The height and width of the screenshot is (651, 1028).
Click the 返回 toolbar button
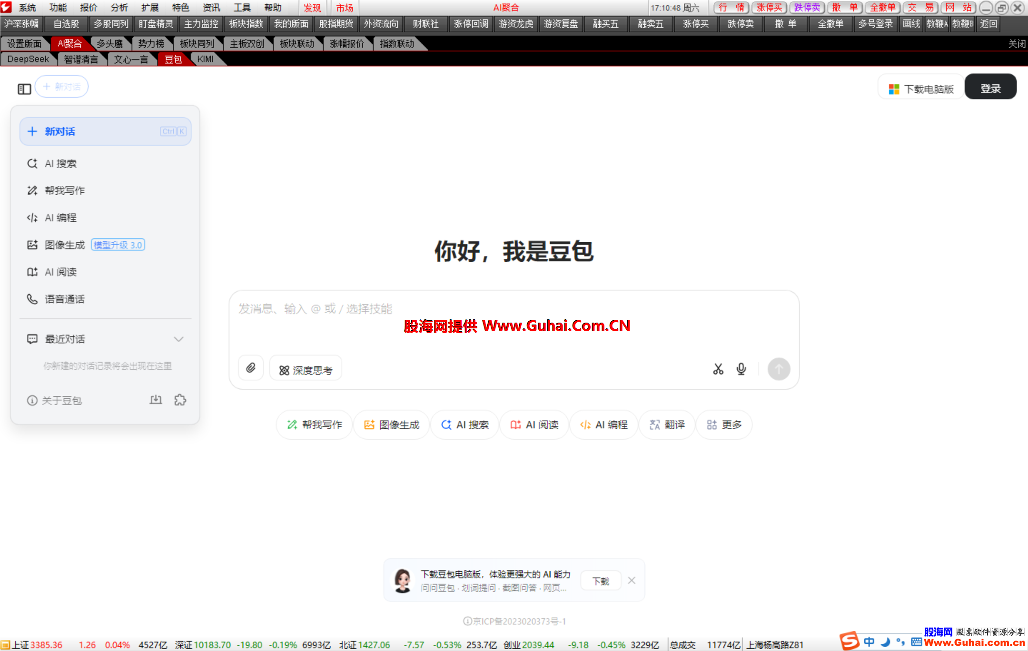coord(988,24)
